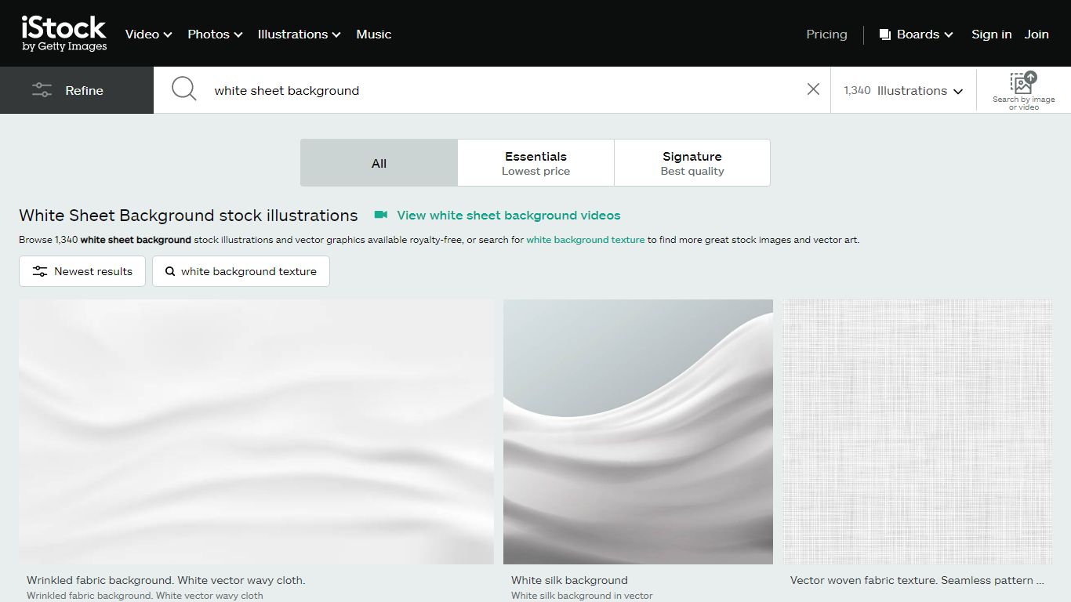
Task: Click the 'White Sheet Background stock illustrations' heading
Action: pos(188,216)
